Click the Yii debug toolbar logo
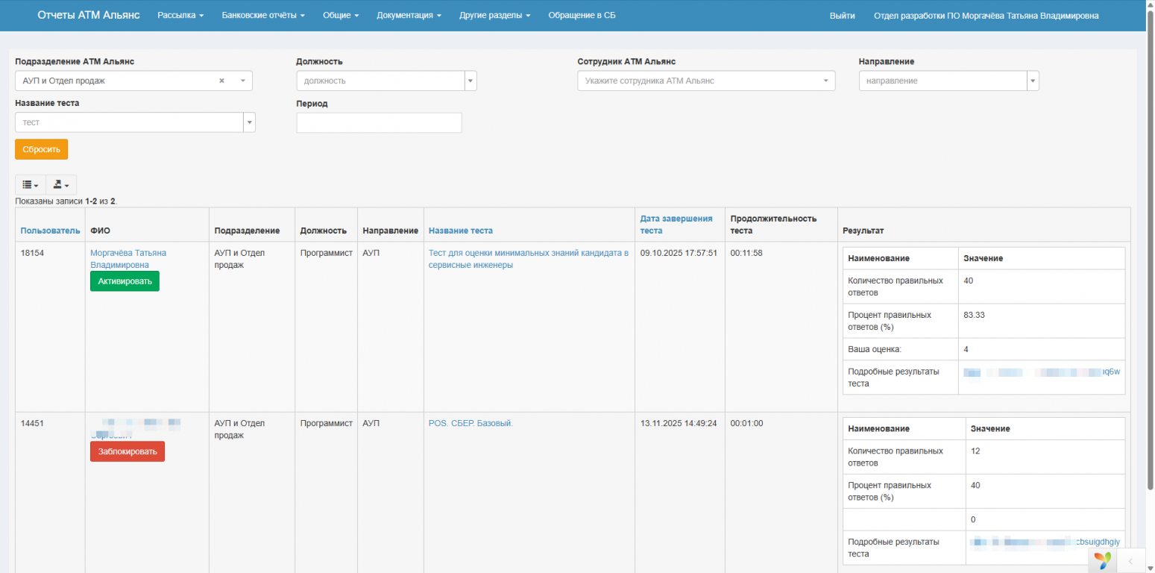 point(1102,560)
